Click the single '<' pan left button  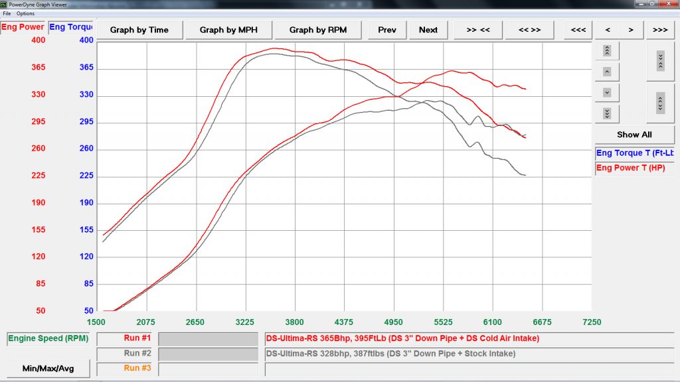pos(608,30)
